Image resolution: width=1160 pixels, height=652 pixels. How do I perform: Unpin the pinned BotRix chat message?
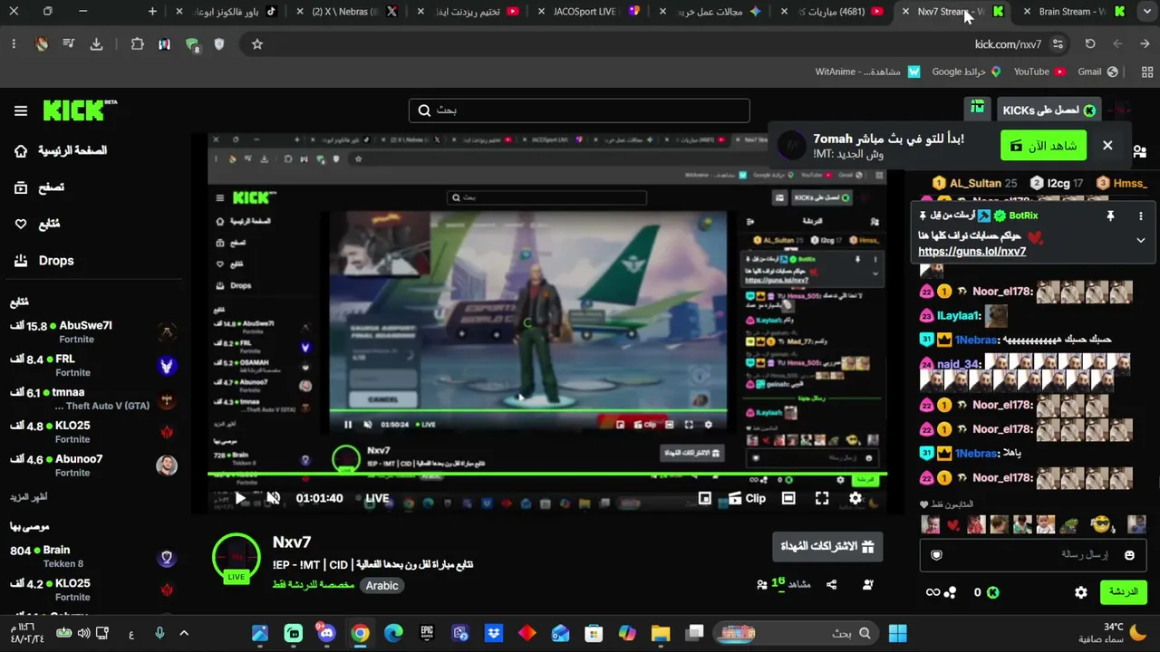[1110, 216]
